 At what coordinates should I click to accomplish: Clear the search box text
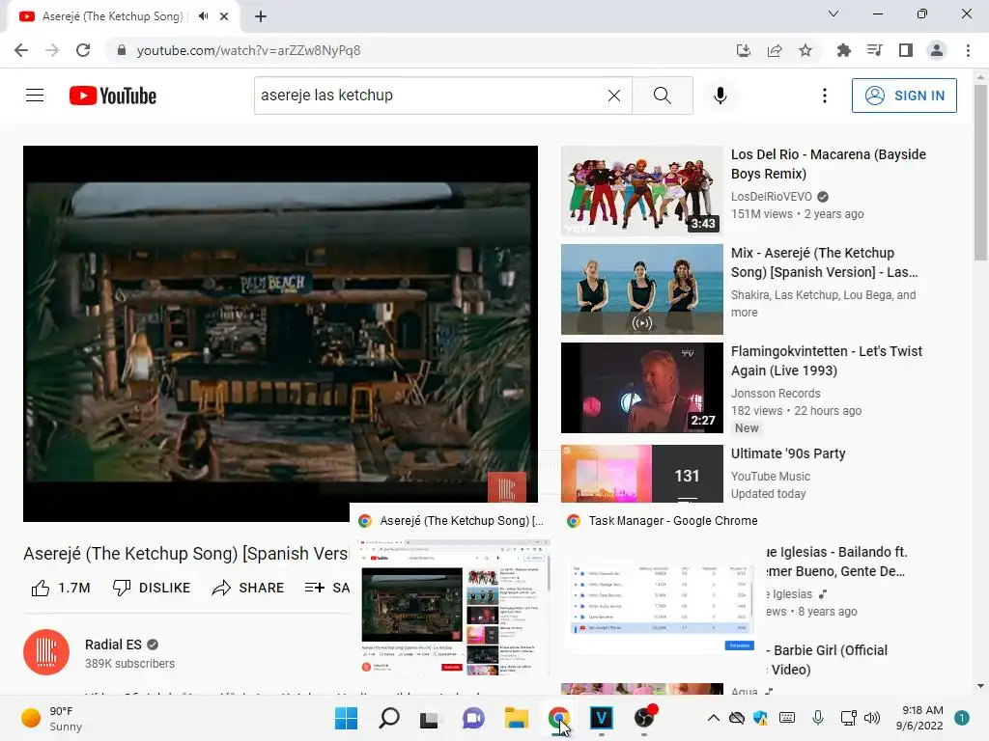pyautogui.click(x=613, y=96)
